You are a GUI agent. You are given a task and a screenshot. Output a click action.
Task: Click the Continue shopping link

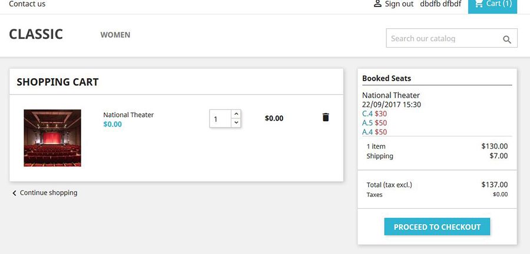[48, 193]
